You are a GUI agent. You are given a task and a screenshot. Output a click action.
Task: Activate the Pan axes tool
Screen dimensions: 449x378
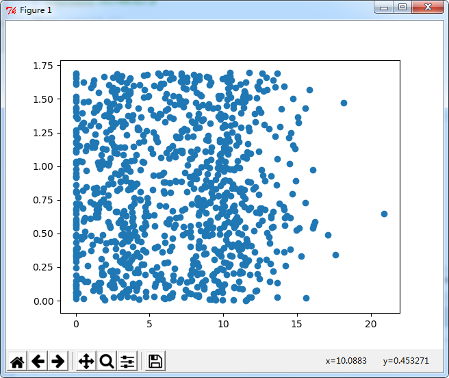(x=86, y=361)
